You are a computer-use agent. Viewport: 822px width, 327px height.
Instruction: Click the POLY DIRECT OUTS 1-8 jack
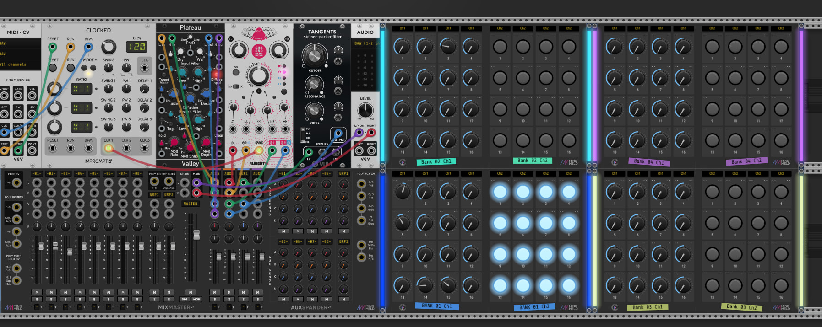click(155, 182)
